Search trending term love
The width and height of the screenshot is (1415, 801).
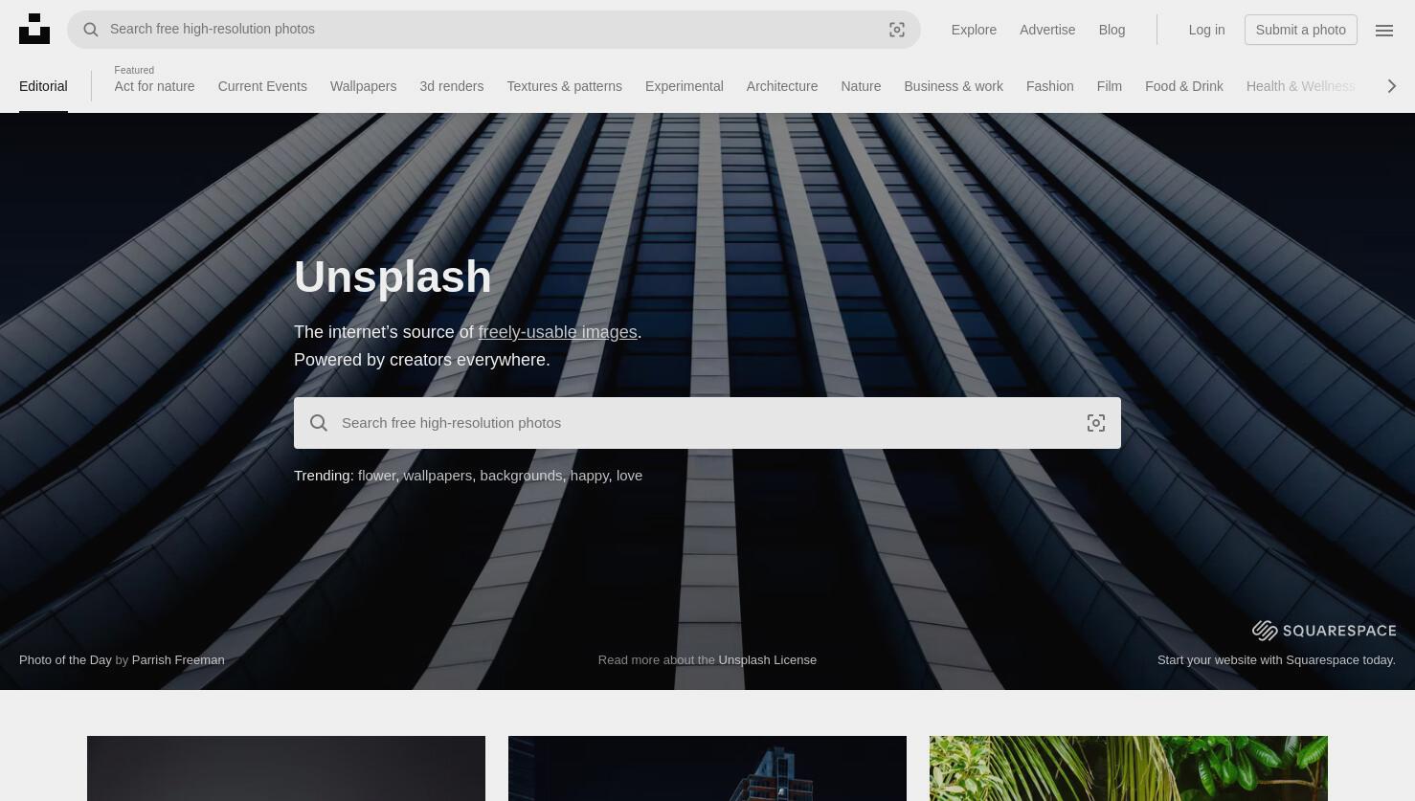629,476
